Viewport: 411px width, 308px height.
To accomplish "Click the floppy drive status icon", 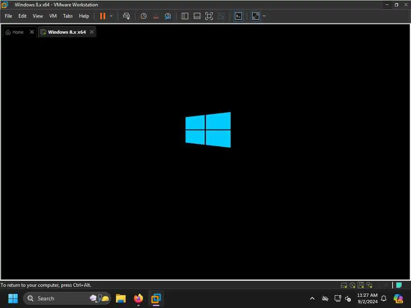I will [x=361, y=285].
